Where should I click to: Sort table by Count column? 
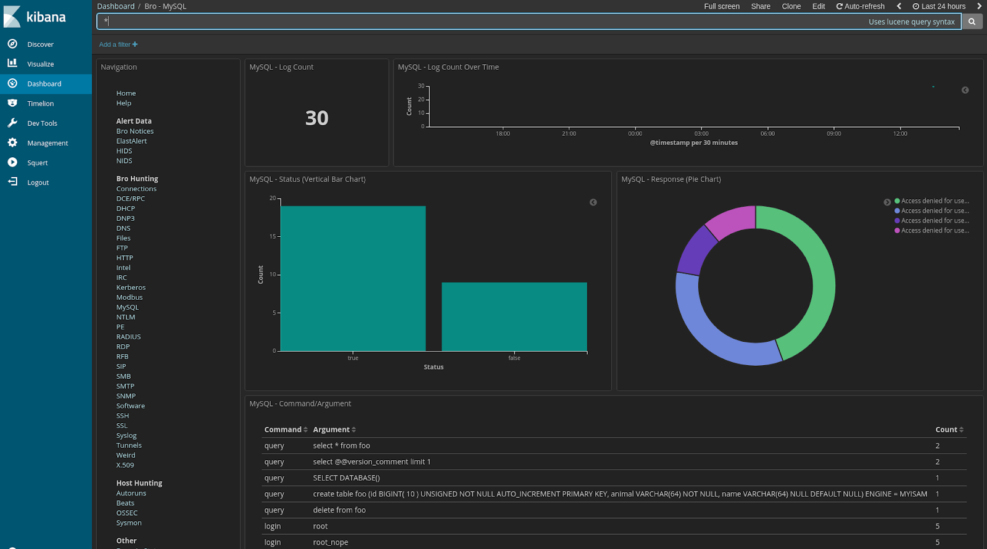[x=949, y=429]
